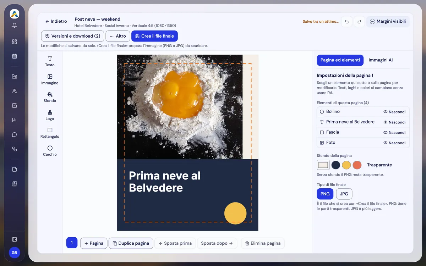Click Sposta prima
The height and width of the screenshot is (266, 426).
coord(175,243)
